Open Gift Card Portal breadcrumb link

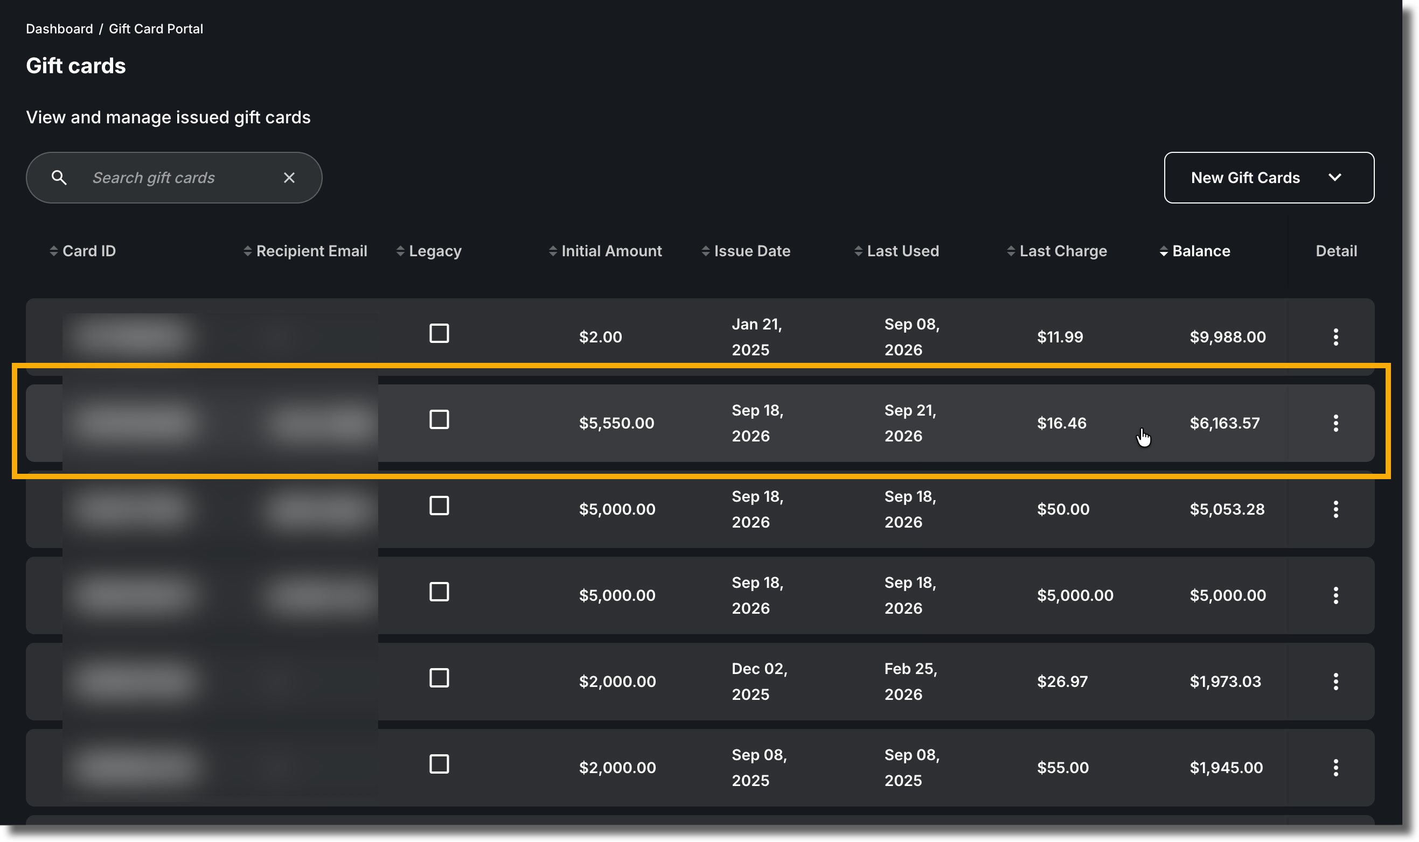pyautogui.click(x=156, y=29)
